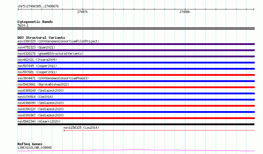The width and height of the screenshot is (263, 154).
Task: Click the blue bar under nsv462021
Action: point(136,63)
